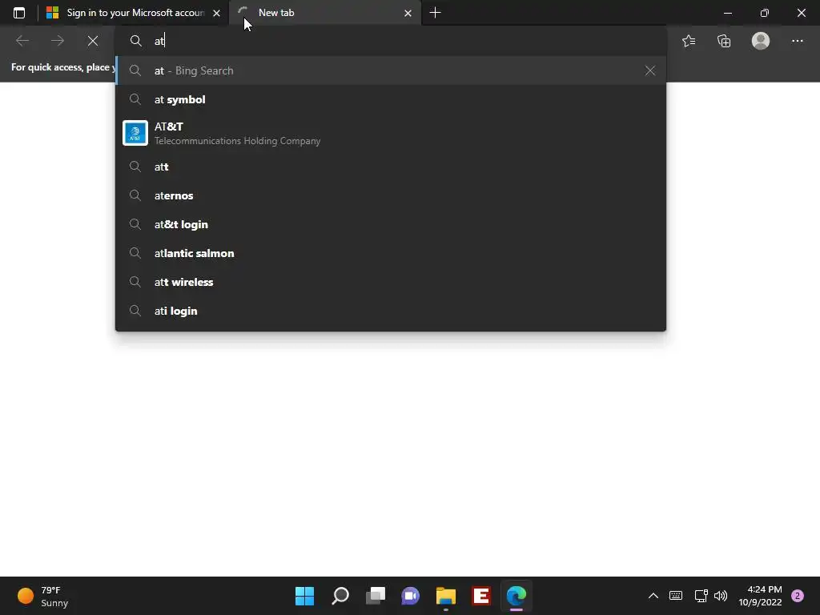The height and width of the screenshot is (615, 820).
Task: Go forward with the forward arrow
Action: [x=58, y=41]
